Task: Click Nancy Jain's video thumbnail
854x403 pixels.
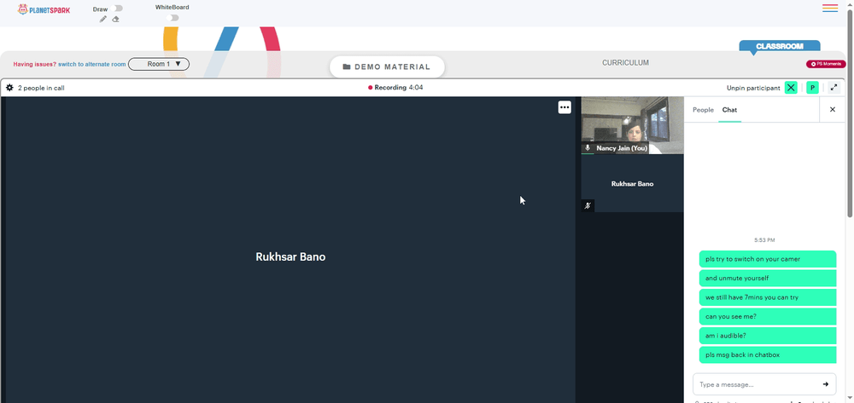Action: 632,125
